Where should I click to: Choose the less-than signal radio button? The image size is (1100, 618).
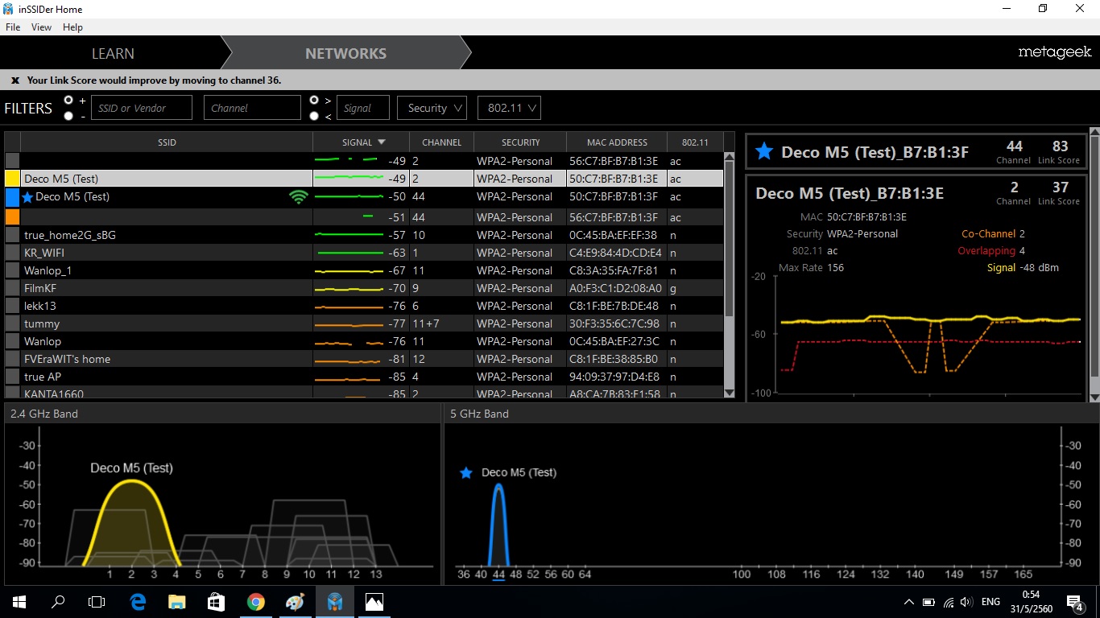[314, 116]
